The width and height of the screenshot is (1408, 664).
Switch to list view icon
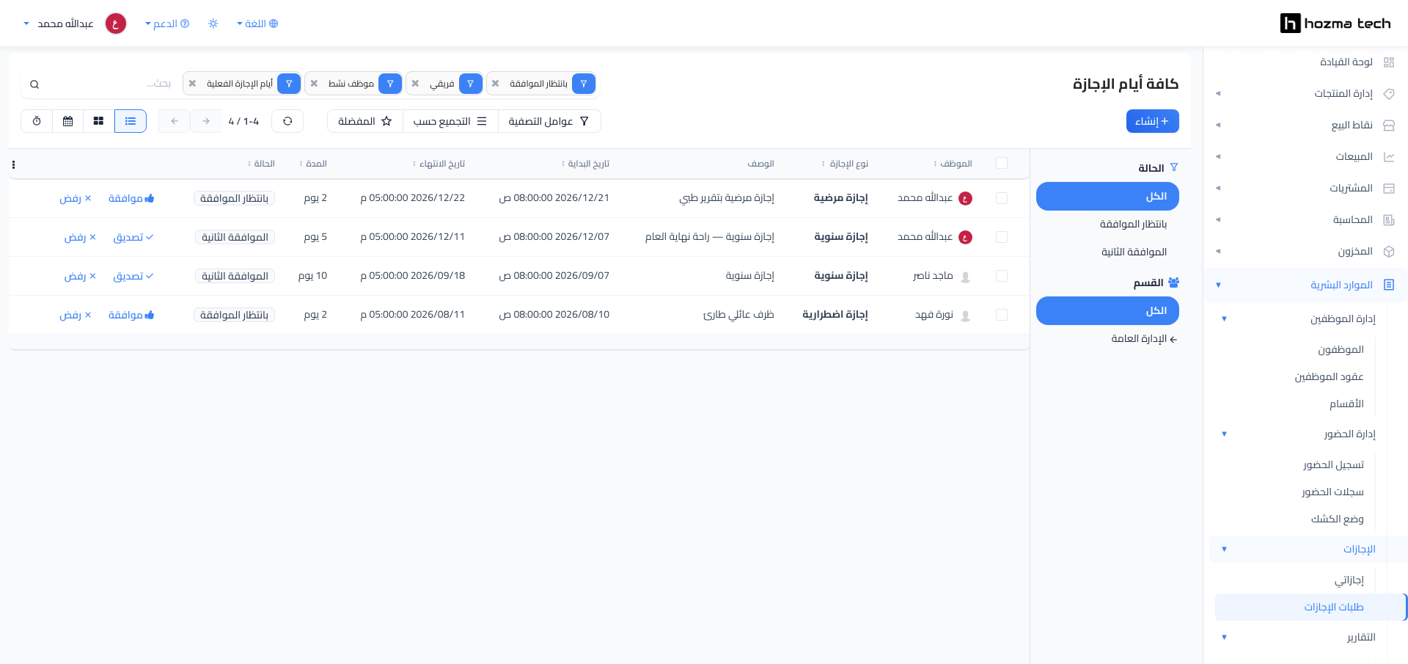131,121
